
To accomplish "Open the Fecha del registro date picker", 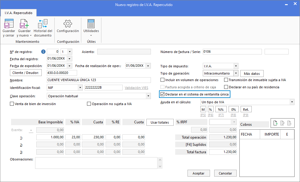I will (x=70, y=59).
